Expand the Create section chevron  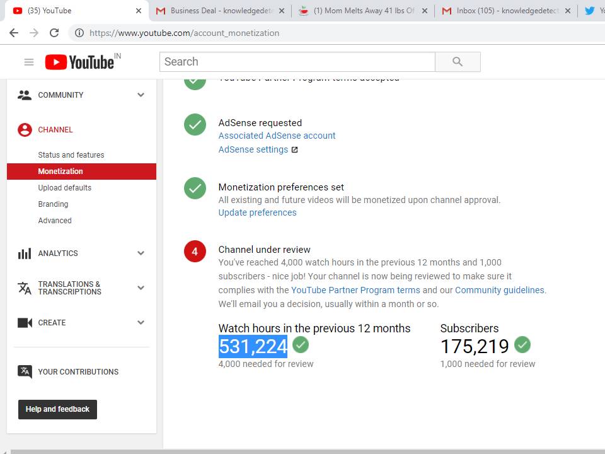pyautogui.click(x=141, y=323)
